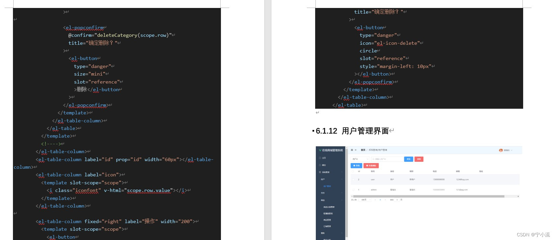Image resolution: width=555 pixels, height=240 pixels.
Task: Click the 1234@qq.com email cell
Action: point(462,180)
